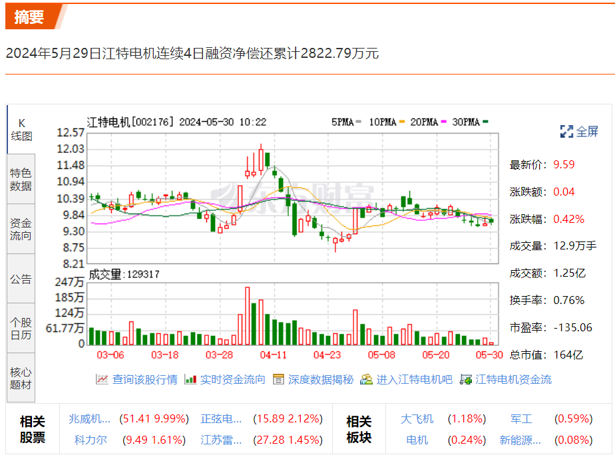Click the 涨跌额 value 0.04
The width and height of the screenshot is (615, 463).
point(564,192)
